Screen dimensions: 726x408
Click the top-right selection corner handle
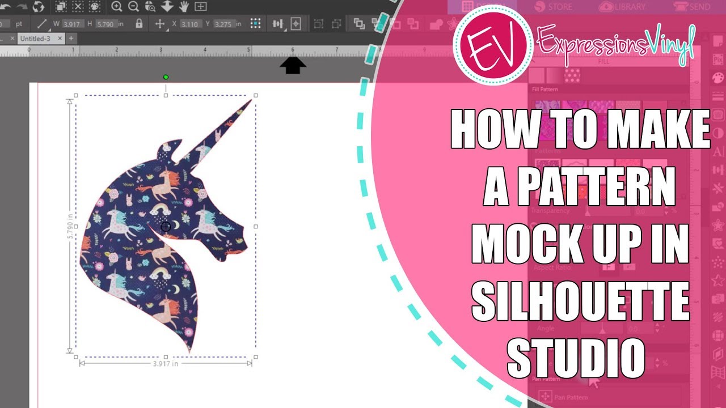point(256,95)
